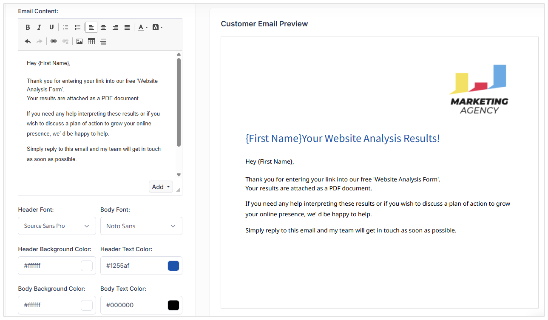Click the 'Email Content:' label

tap(38, 11)
